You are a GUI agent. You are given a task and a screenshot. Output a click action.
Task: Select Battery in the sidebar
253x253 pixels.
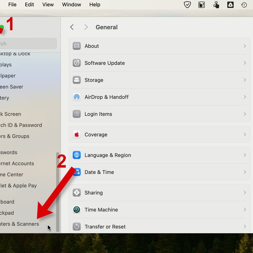pyautogui.click(x=5, y=98)
